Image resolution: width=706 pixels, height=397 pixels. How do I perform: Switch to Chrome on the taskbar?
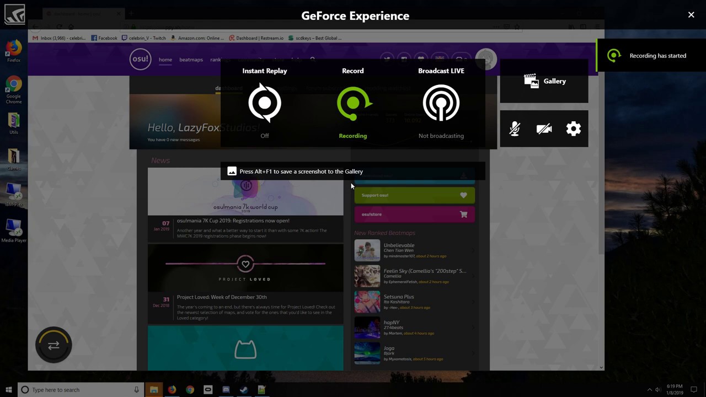pyautogui.click(x=190, y=390)
